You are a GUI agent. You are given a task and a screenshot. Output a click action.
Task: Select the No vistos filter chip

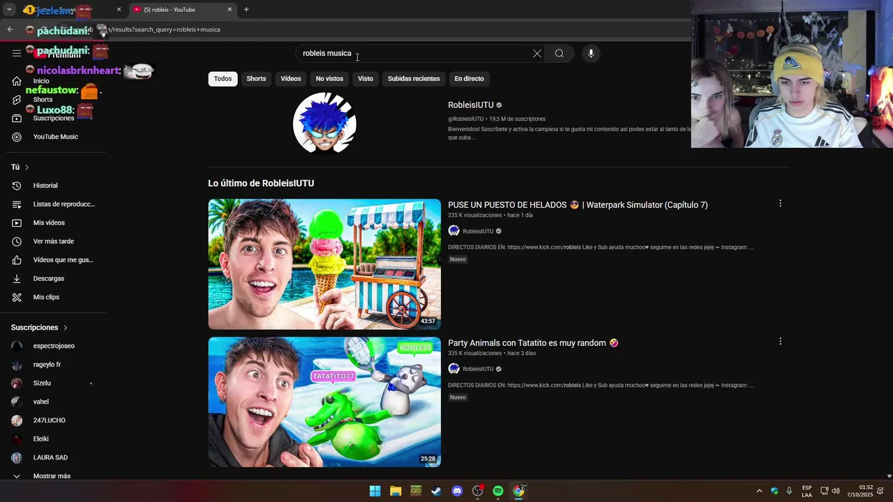329,79
